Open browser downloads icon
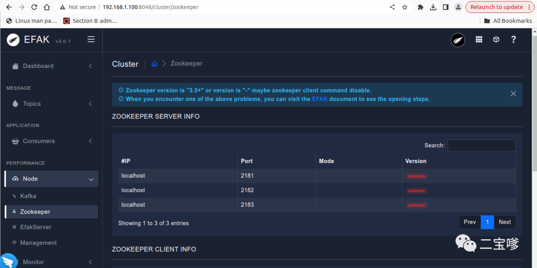Image resolution: width=537 pixels, height=268 pixels. tap(433, 7)
